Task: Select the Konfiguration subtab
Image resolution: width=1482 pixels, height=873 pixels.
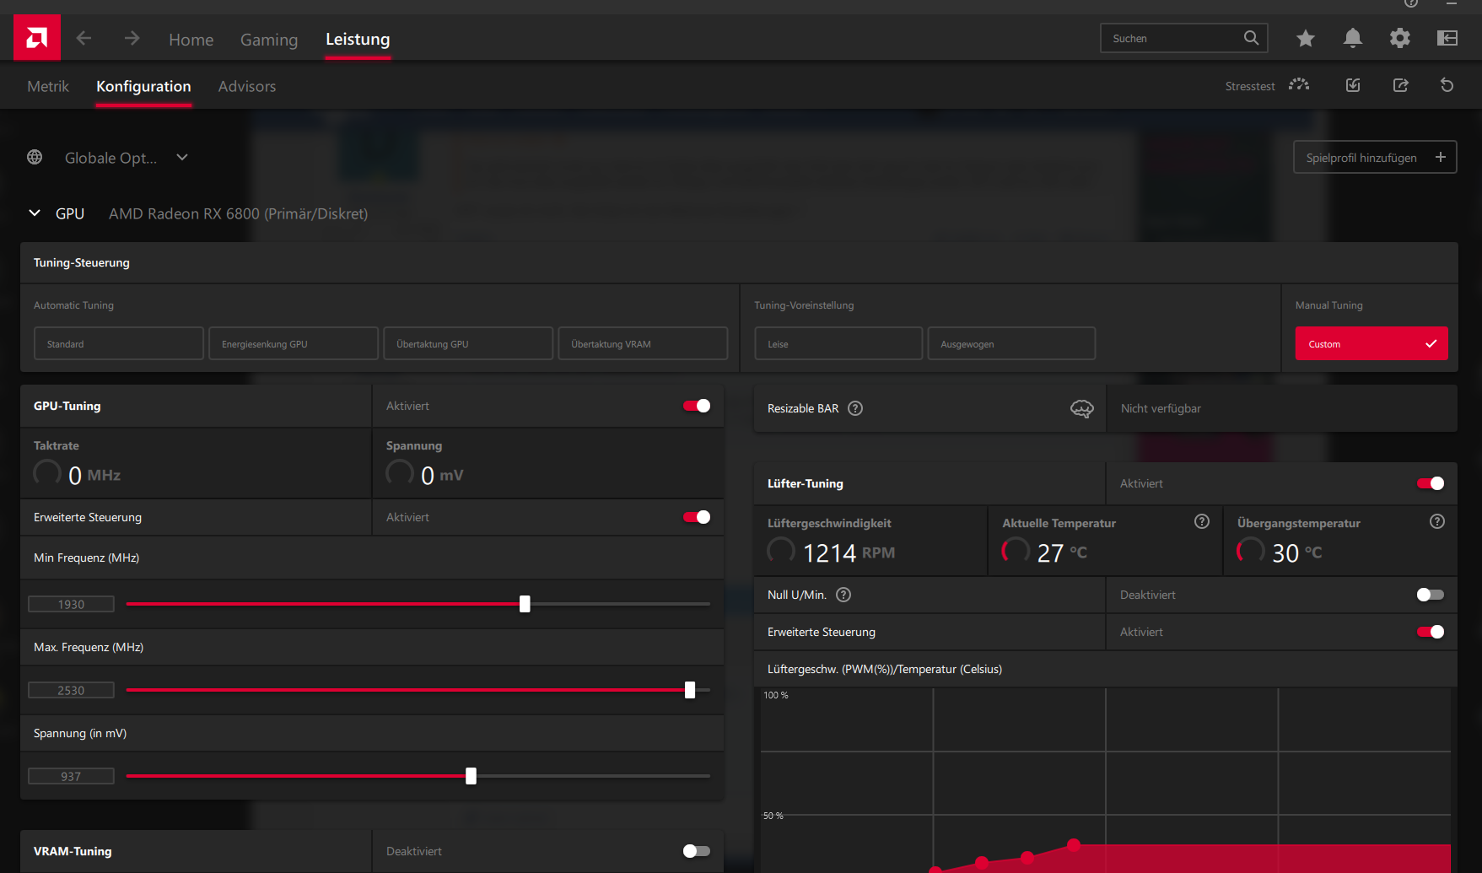Action: (143, 86)
